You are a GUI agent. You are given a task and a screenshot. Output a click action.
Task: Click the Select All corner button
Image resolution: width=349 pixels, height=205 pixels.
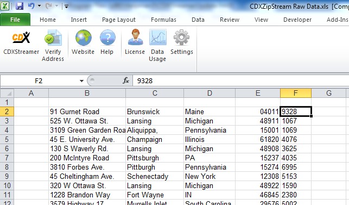[7, 93]
